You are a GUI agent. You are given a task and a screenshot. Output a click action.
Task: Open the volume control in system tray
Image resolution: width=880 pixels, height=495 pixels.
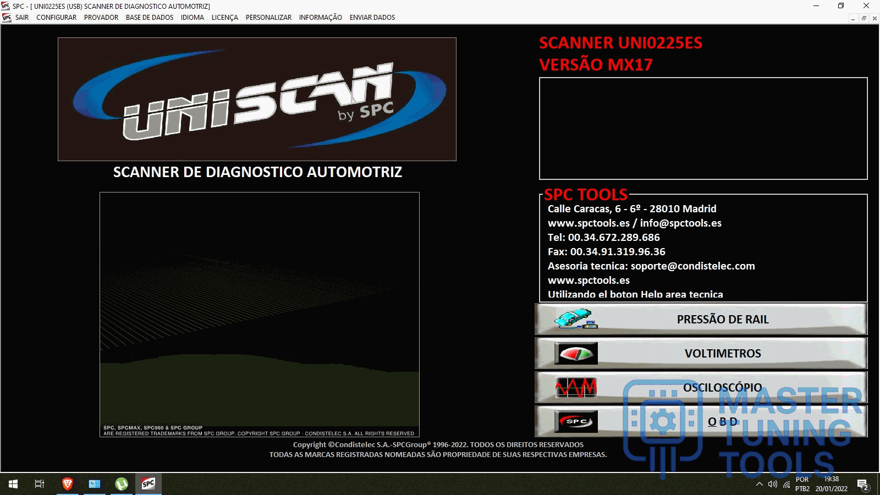pyautogui.click(x=773, y=485)
